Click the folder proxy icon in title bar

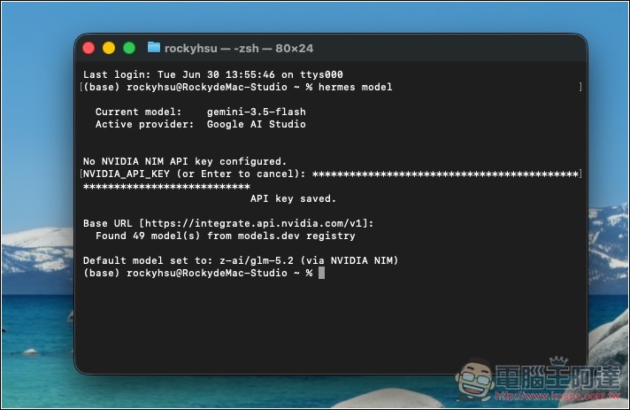(153, 48)
